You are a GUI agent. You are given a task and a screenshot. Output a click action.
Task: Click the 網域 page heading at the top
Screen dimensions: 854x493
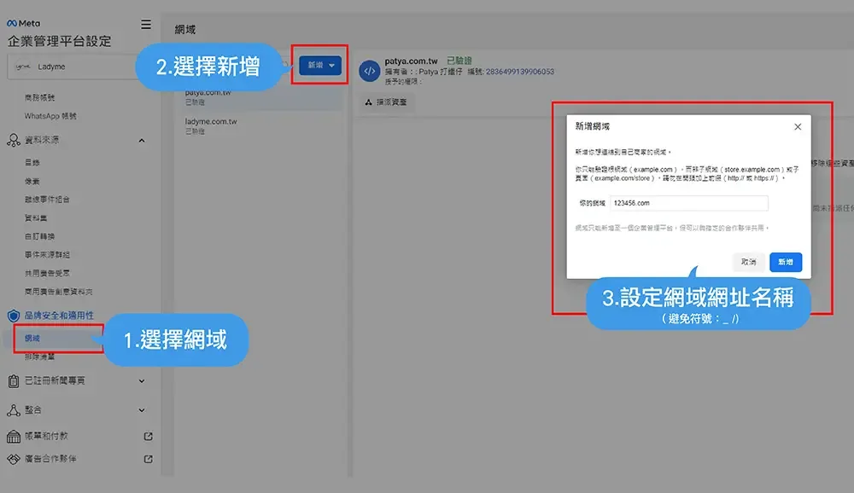tap(185, 29)
